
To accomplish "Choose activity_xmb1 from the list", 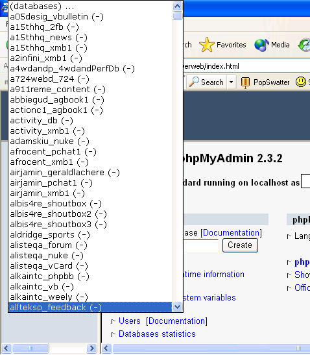I will [x=90, y=131].
